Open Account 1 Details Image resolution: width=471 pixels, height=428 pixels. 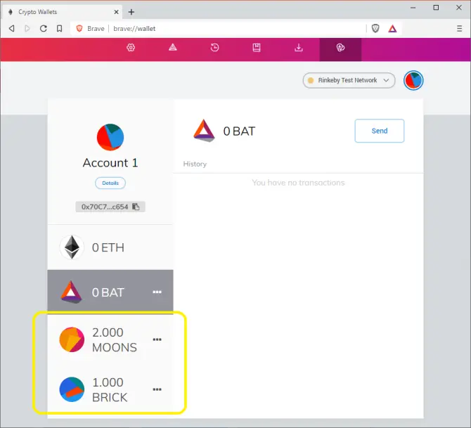click(x=110, y=183)
